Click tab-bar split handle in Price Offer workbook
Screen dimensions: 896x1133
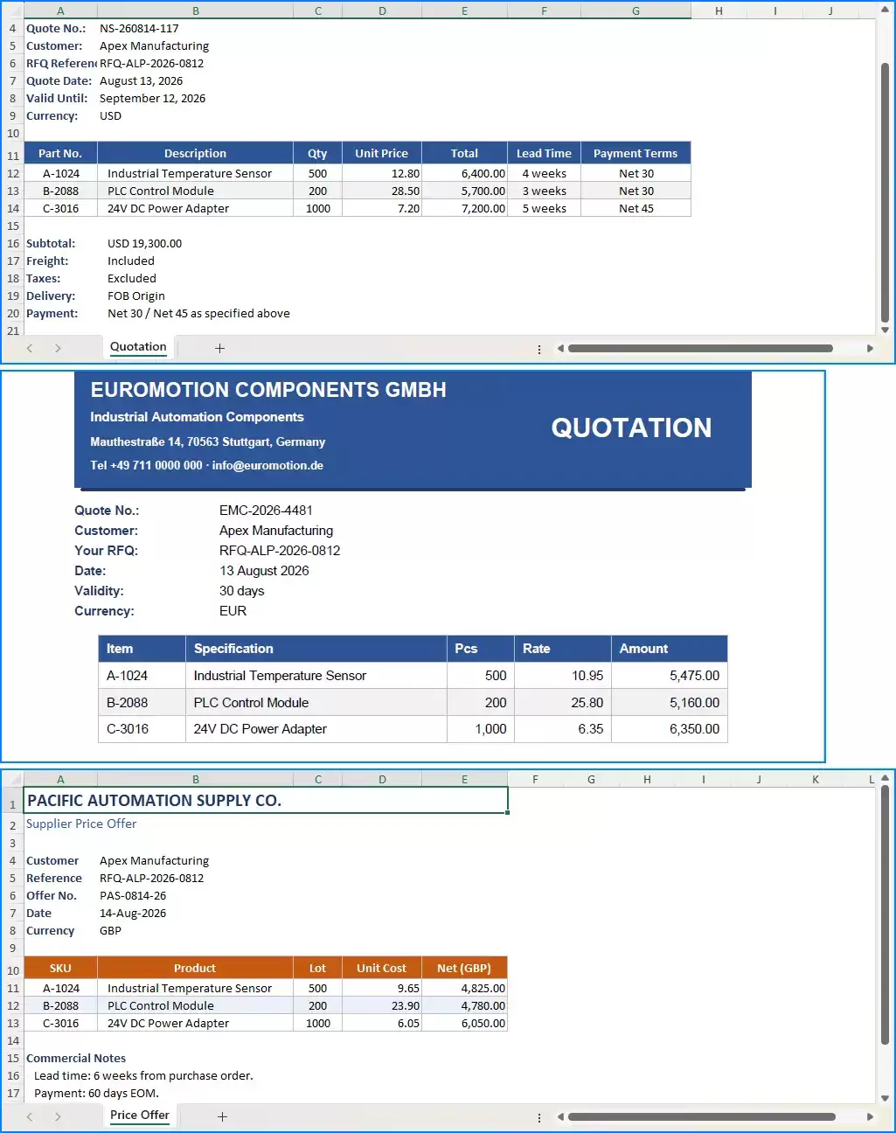pos(539,1117)
